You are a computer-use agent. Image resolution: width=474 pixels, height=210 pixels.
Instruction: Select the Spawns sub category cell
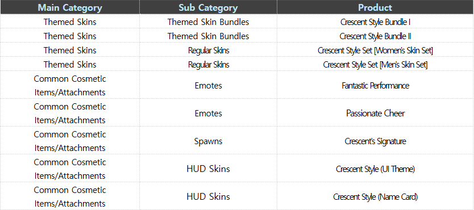point(208,141)
